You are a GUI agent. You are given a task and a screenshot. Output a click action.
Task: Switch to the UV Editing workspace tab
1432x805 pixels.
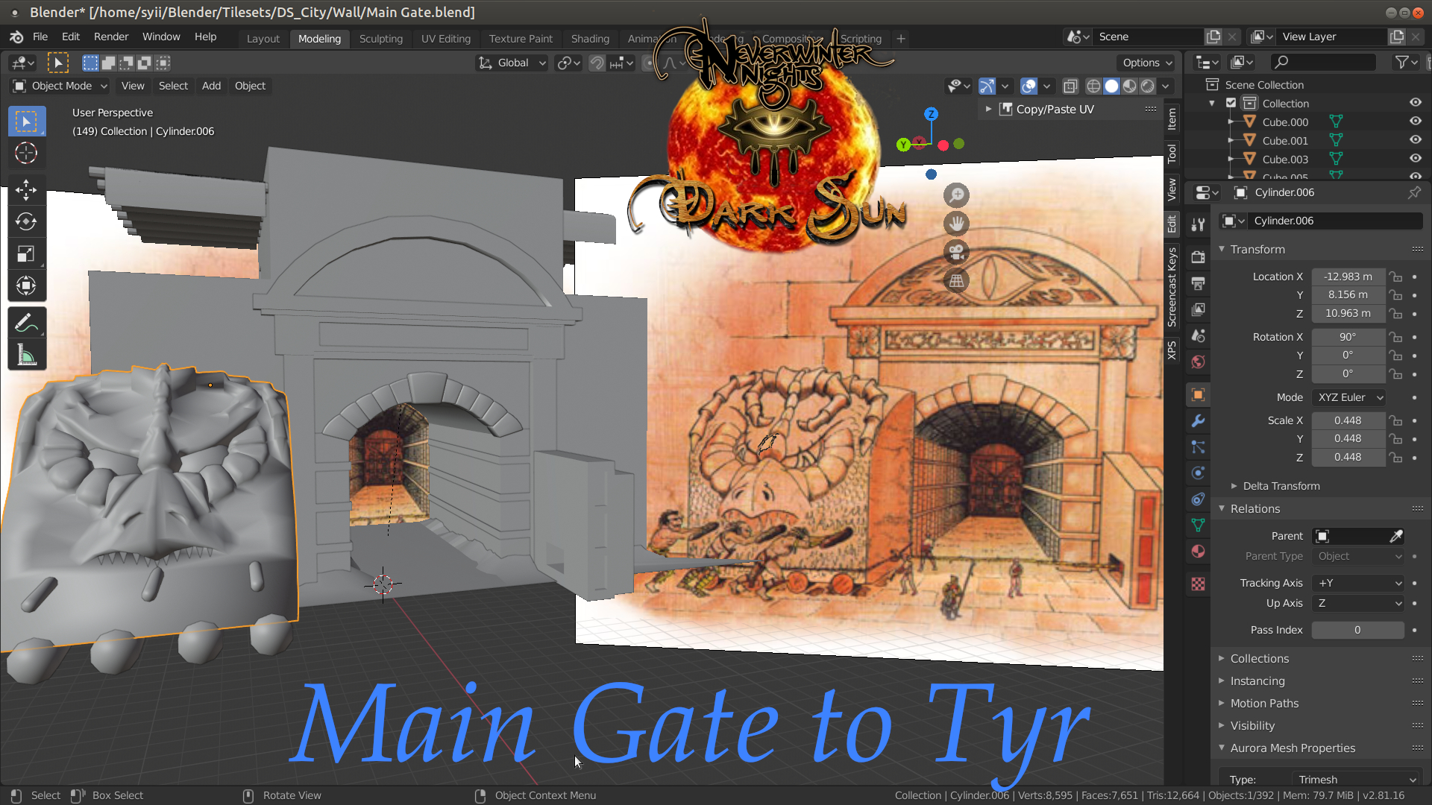(445, 39)
